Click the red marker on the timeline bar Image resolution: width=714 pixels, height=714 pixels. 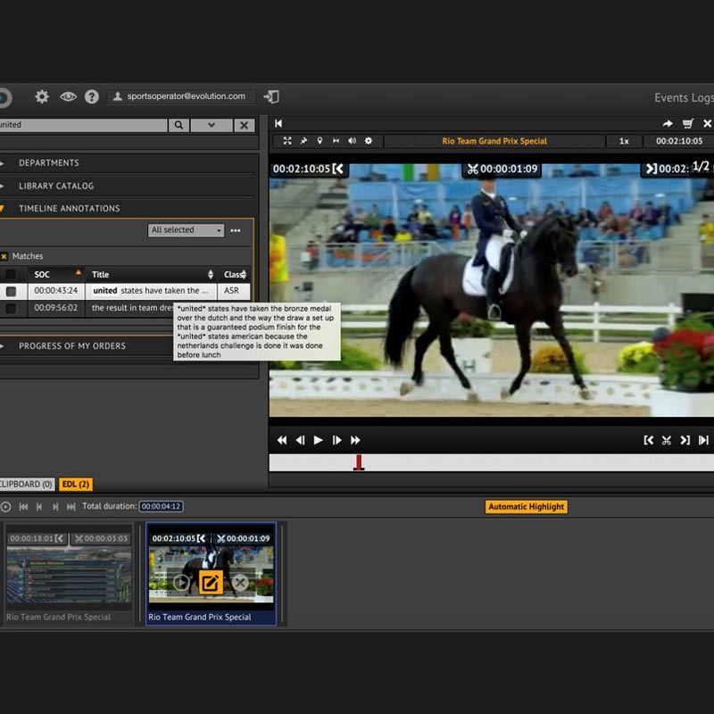(x=358, y=462)
